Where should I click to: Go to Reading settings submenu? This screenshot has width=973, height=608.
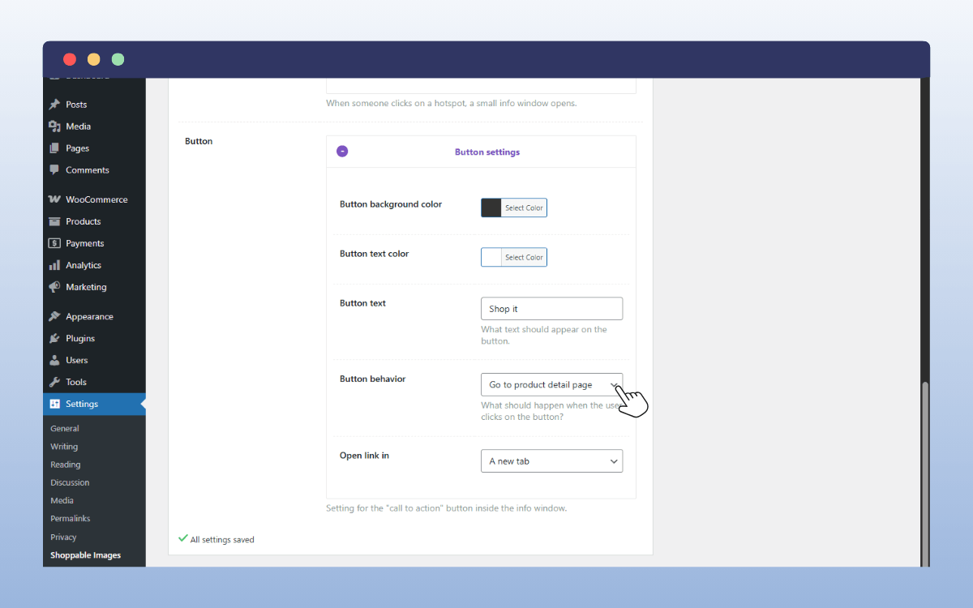click(x=66, y=465)
